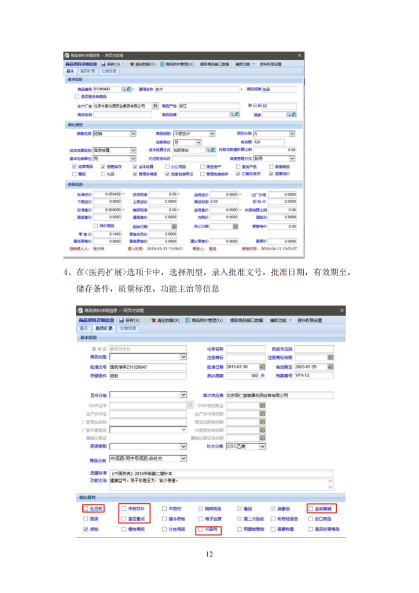Click the save disk icon in the lower dialog

click(122, 320)
